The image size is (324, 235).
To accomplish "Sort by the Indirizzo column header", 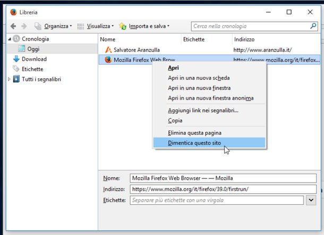I will [277, 39].
